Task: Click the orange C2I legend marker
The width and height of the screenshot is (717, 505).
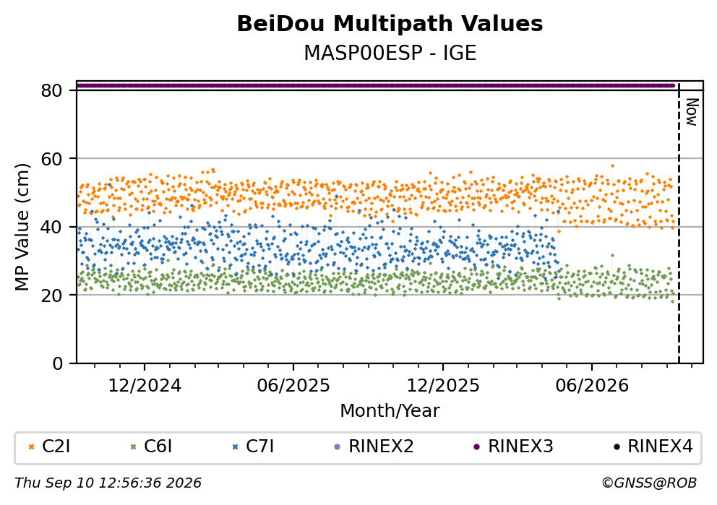Action: (x=32, y=447)
